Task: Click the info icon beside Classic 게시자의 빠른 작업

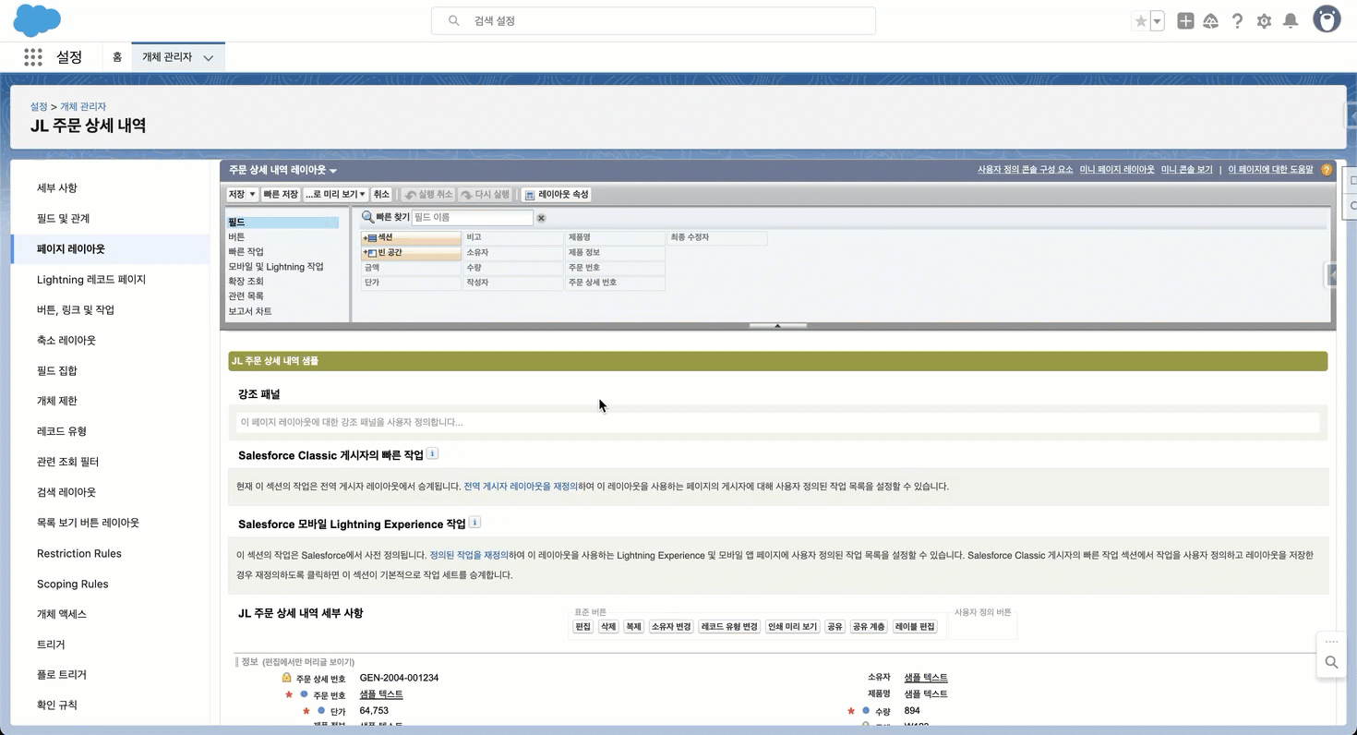Action: click(432, 453)
